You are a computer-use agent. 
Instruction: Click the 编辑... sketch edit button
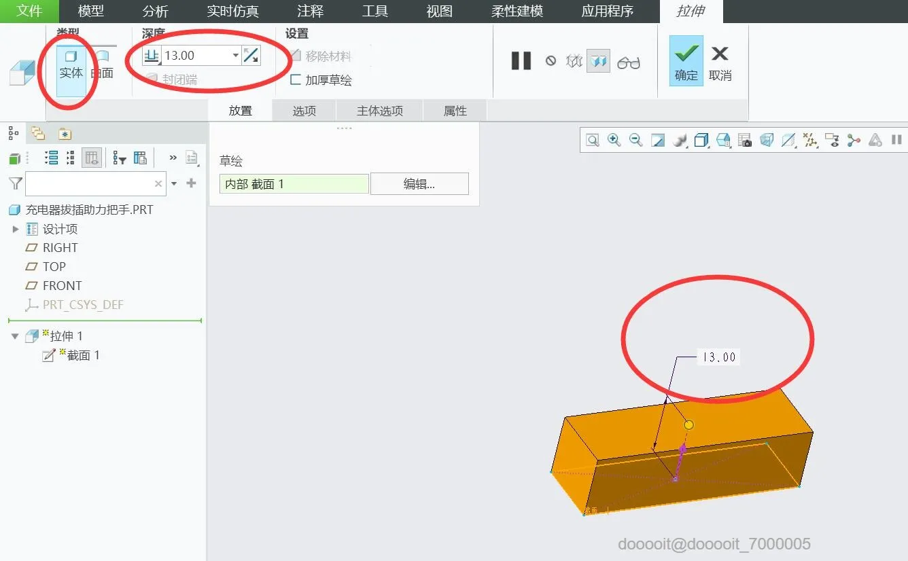(419, 183)
